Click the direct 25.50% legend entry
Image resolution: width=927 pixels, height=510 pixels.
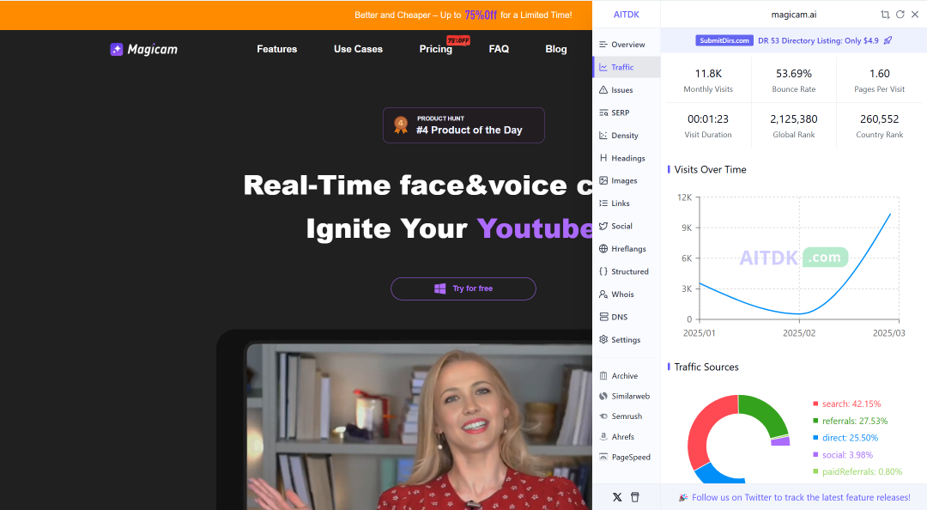pyautogui.click(x=845, y=438)
